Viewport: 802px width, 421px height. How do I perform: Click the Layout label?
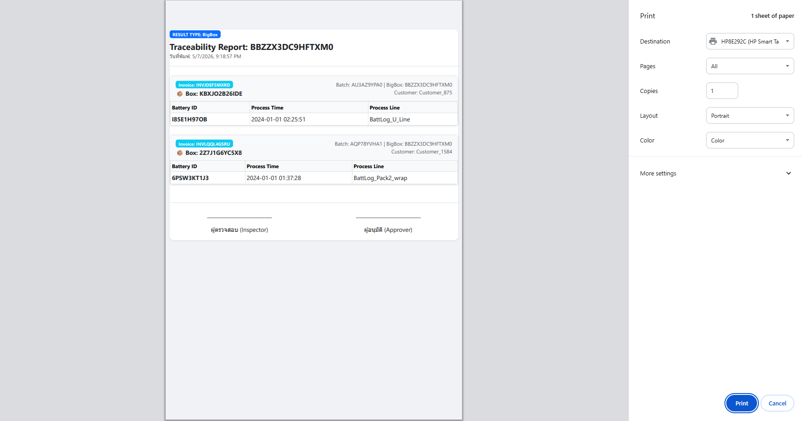(x=649, y=115)
